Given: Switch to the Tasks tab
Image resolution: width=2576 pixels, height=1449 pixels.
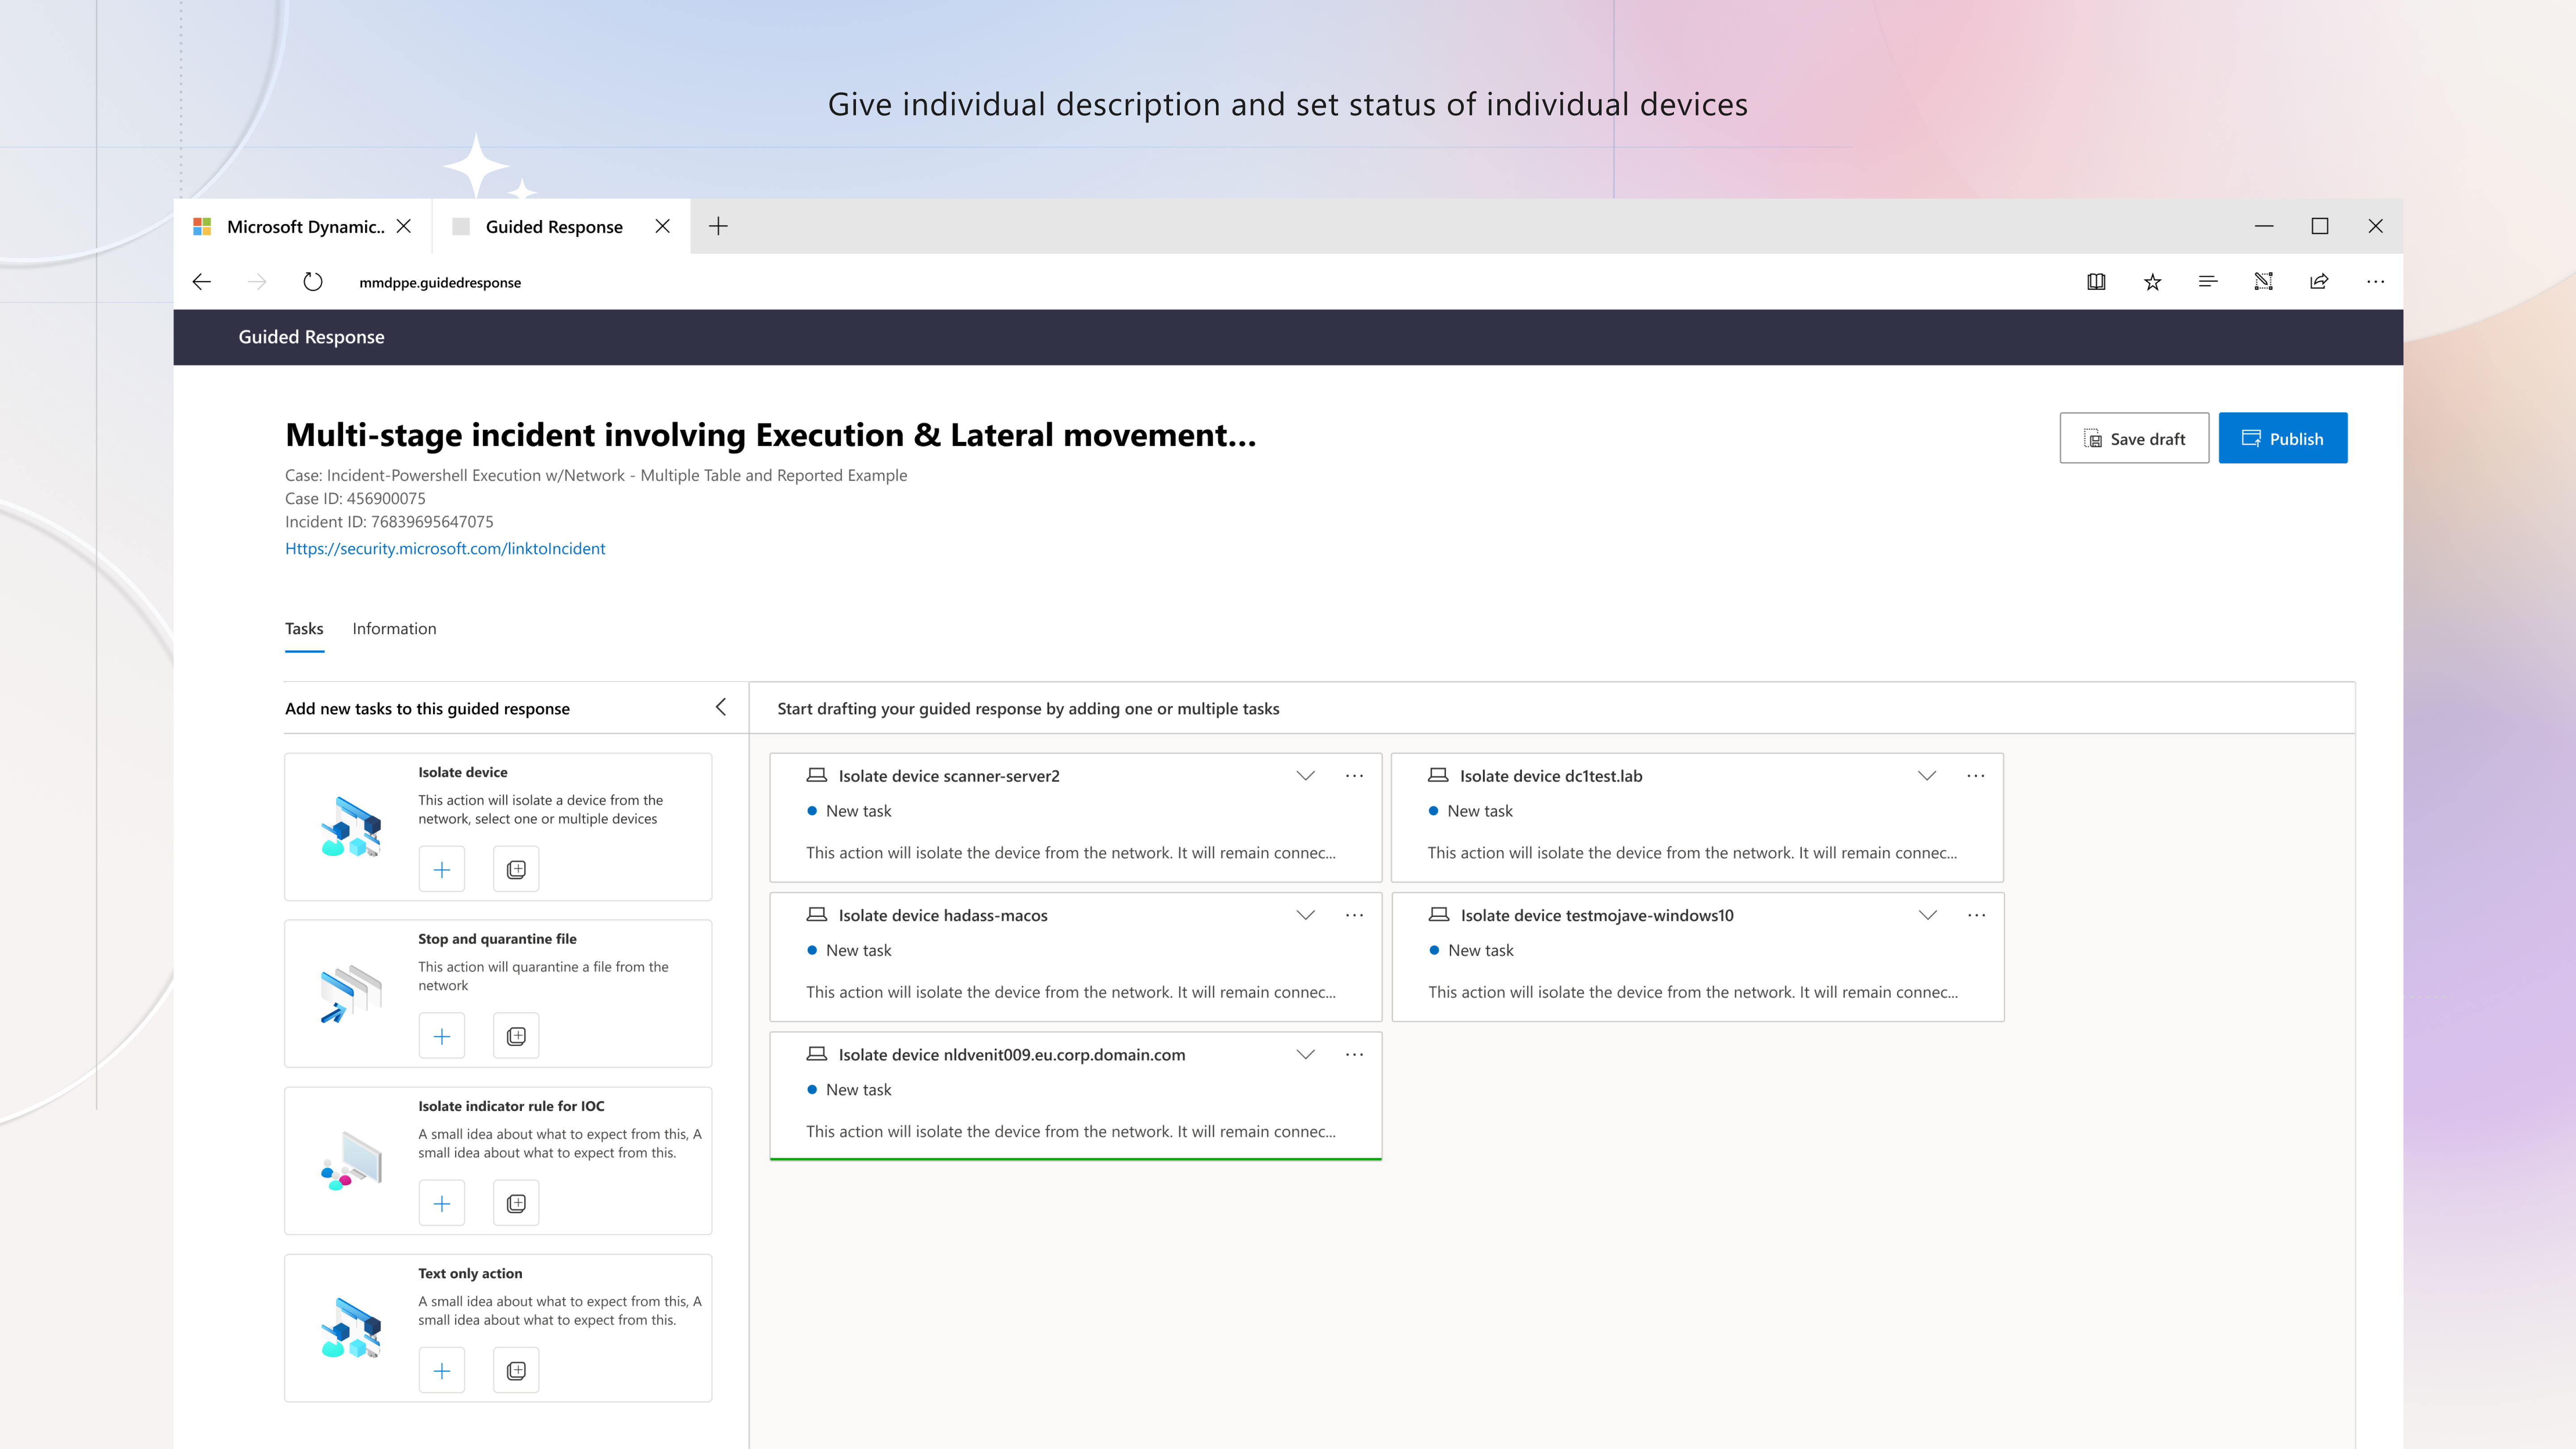Looking at the screenshot, I should 304,629.
